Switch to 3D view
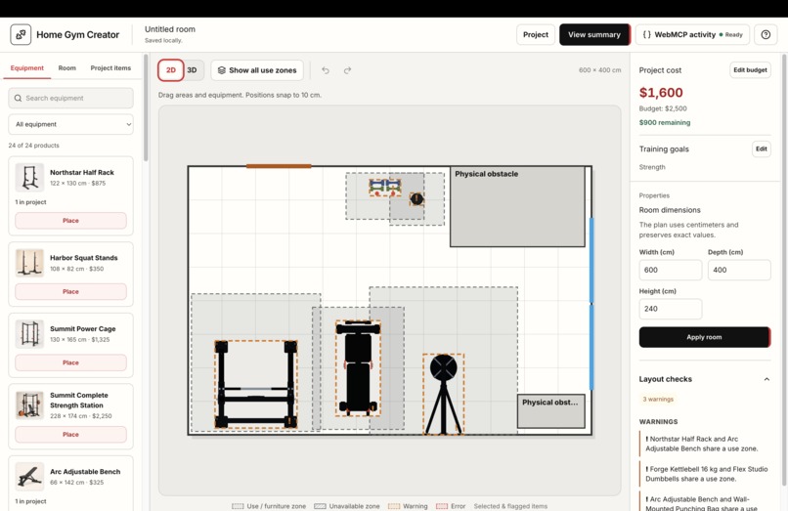788x511 pixels. click(192, 70)
